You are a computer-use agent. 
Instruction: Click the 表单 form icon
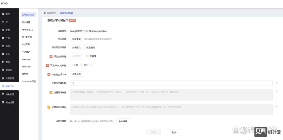(x=3, y=46)
